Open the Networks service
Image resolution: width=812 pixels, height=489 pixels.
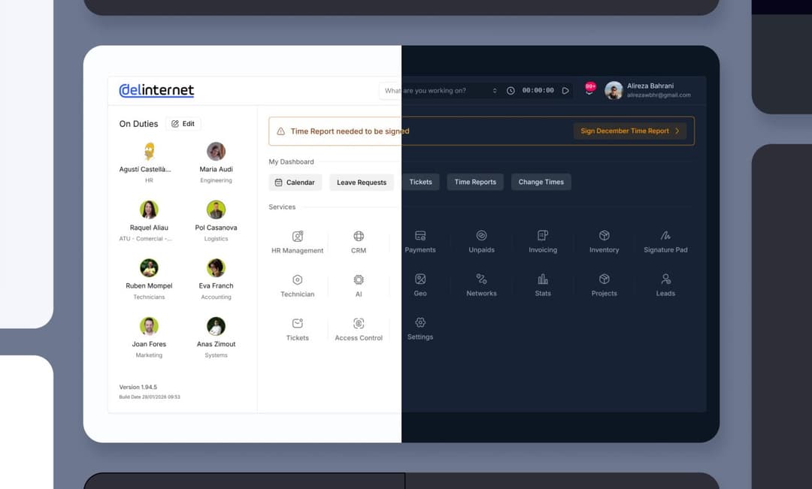[481, 284]
